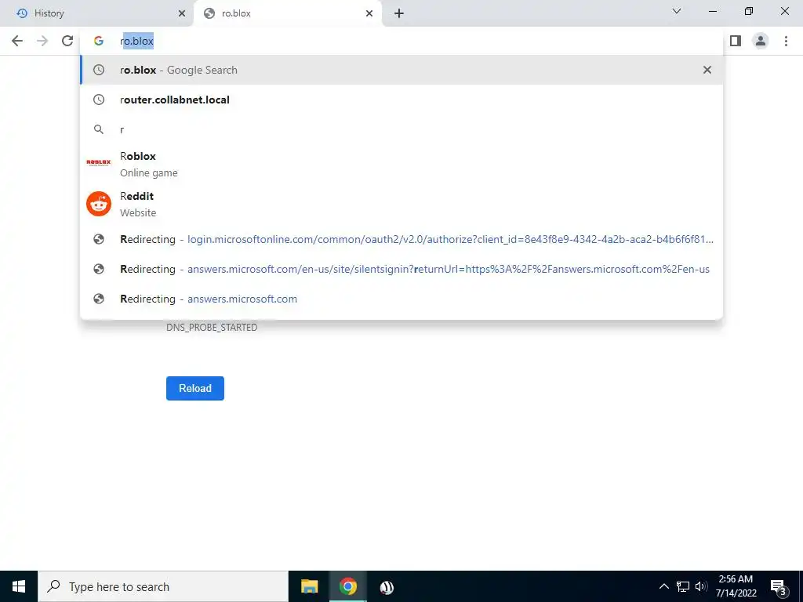The width and height of the screenshot is (803, 602).
Task: Click clock icon beside ro.blox suggestion
Action: point(99,70)
